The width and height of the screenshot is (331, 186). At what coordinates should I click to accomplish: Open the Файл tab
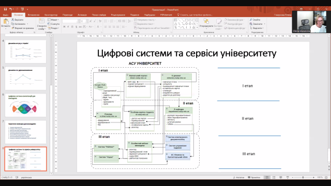point(6,15)
